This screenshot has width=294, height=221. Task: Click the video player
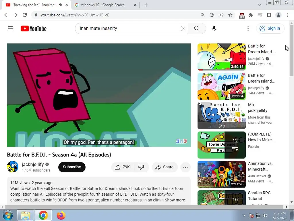pos(99,95)
